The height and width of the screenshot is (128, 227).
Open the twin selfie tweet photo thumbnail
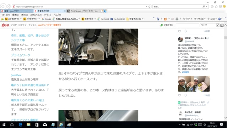[x=194, y=84]
